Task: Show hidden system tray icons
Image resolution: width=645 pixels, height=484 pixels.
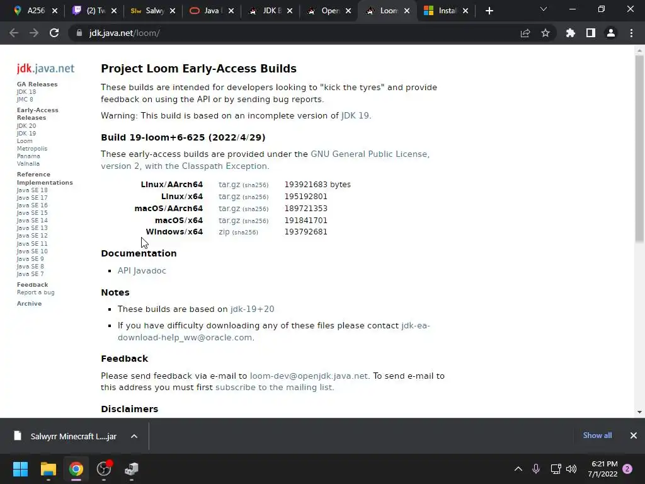Action: coord(518,469)
